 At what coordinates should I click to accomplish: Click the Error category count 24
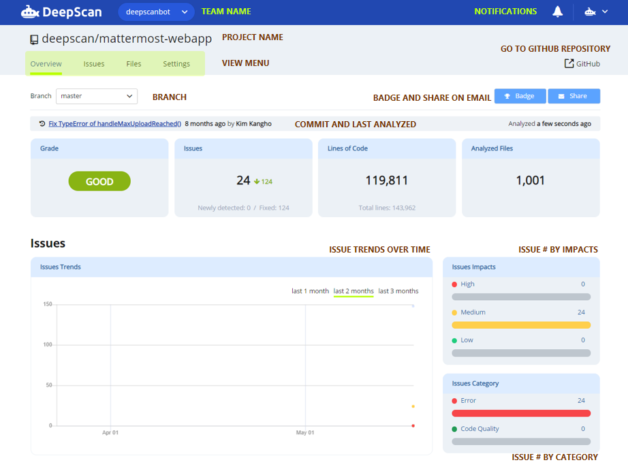(581, 401)
